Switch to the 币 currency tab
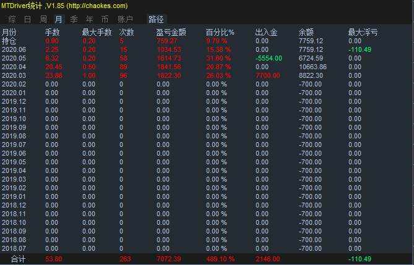This screenshot has height=265, width=414. tap(105, 19)
